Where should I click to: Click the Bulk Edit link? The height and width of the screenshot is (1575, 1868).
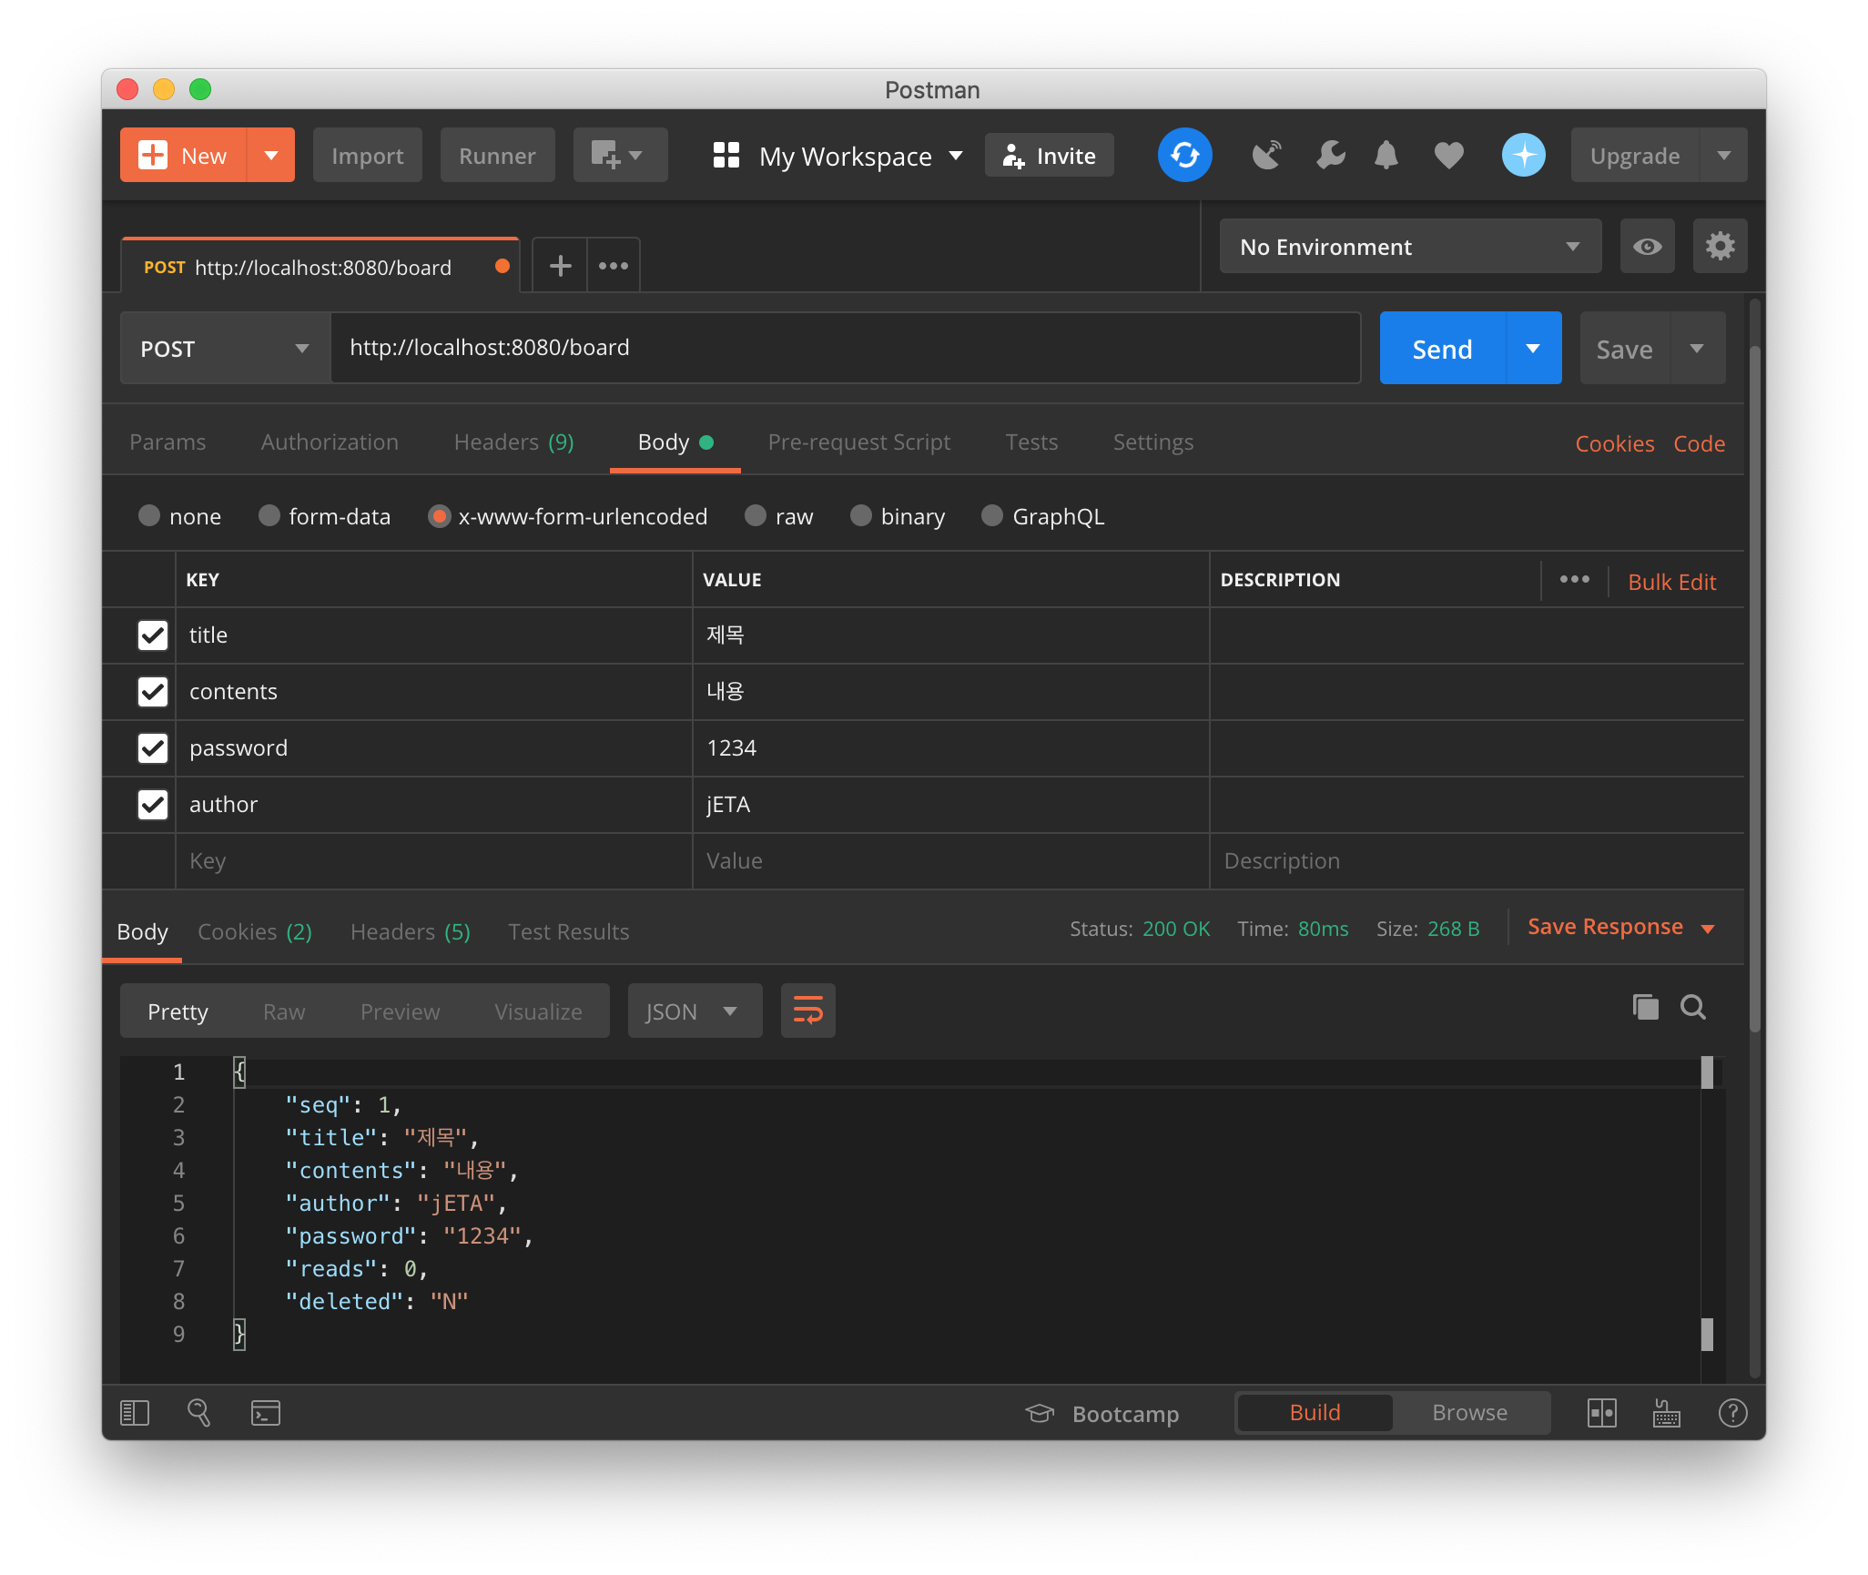1671,583
